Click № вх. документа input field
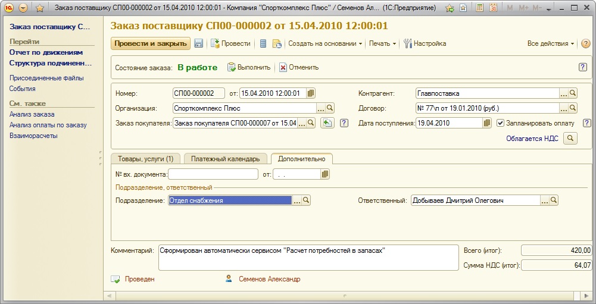 point(213,174)
